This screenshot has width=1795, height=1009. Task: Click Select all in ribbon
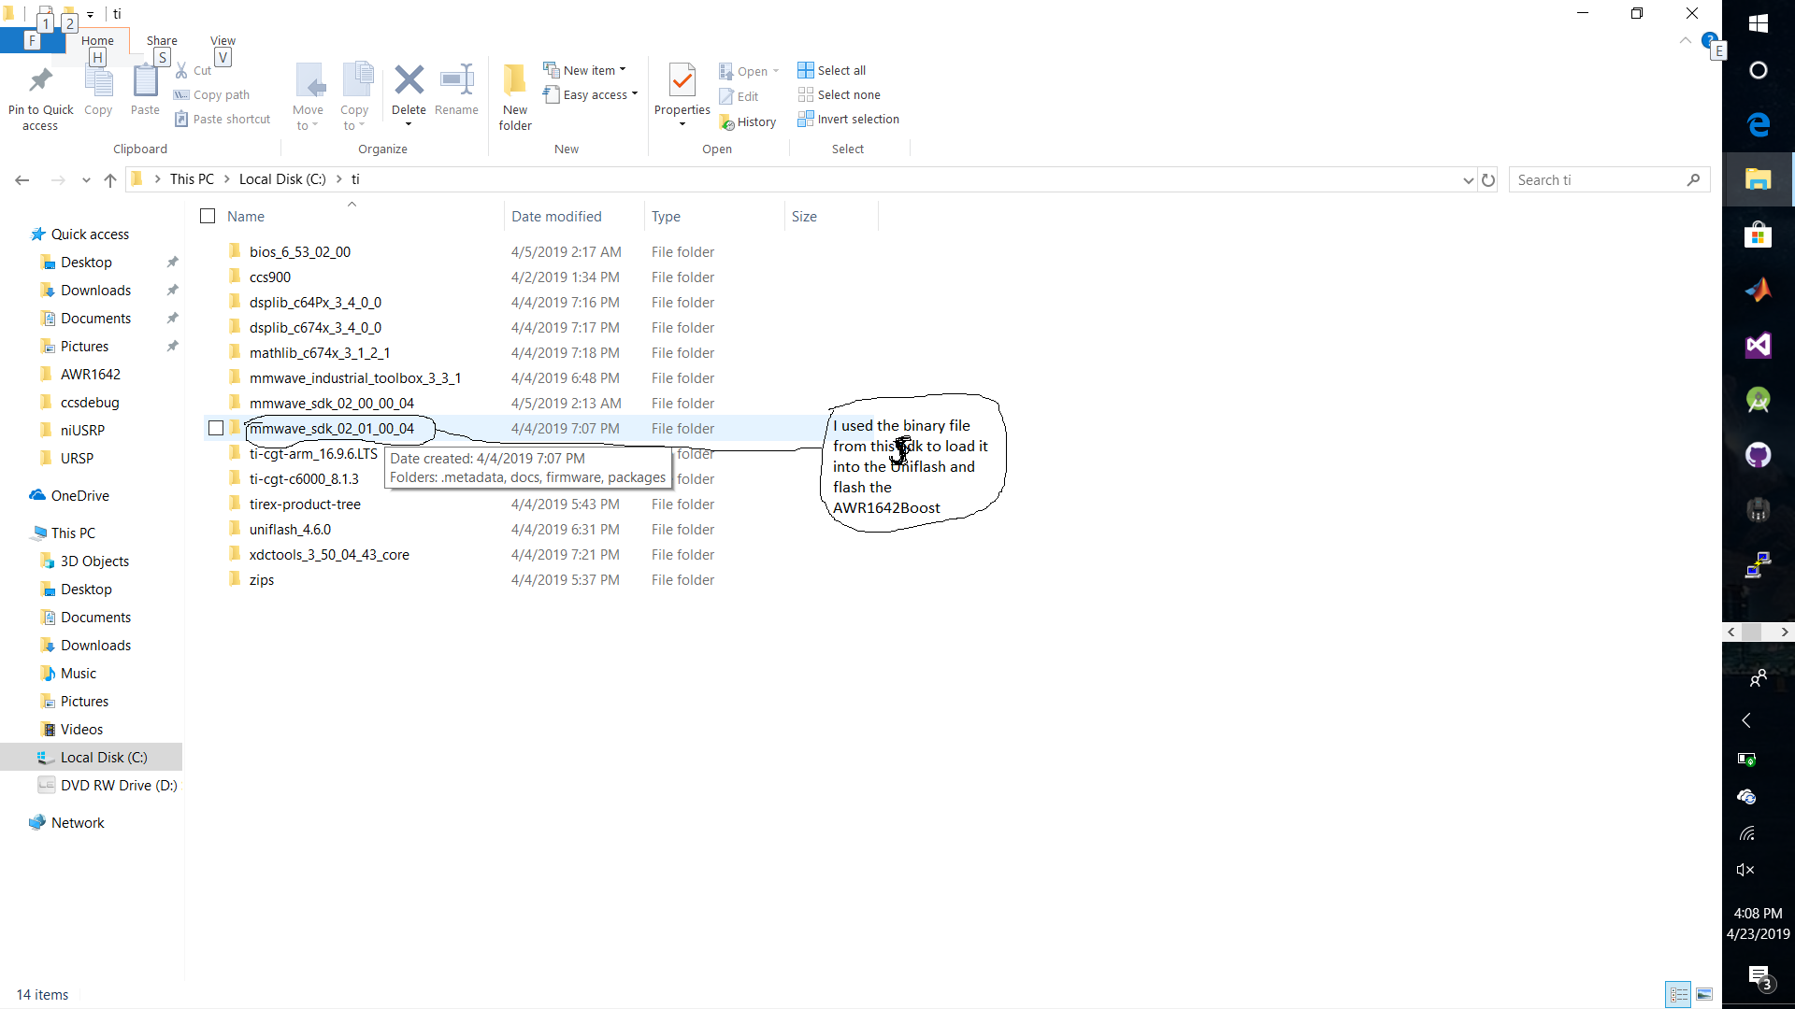[832, 70]
